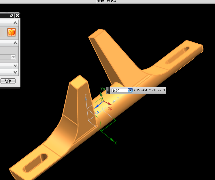The height and width of the screenshot is (180, 215).
Task: Select the green Yp axis arrow
Action: [101, 93]
